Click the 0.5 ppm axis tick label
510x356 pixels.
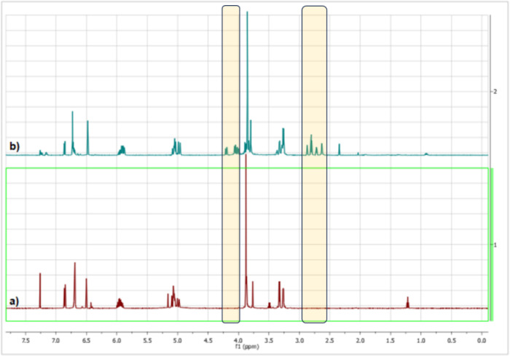click(x=452, y=341)
